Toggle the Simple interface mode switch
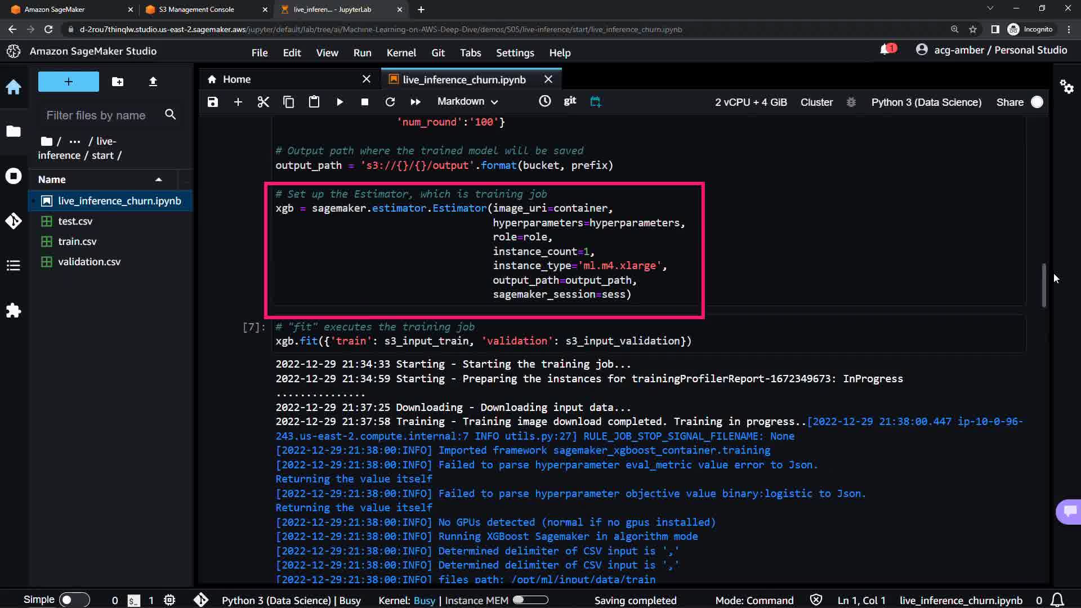This screenshot has width=1081, height=608. click(x=74, y=600)
